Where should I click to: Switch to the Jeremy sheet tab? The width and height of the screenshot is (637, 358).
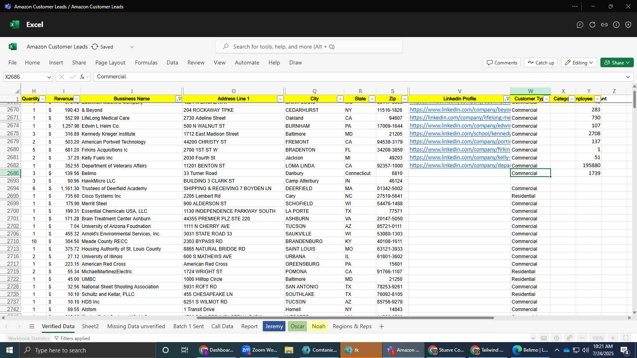(274, 326)
